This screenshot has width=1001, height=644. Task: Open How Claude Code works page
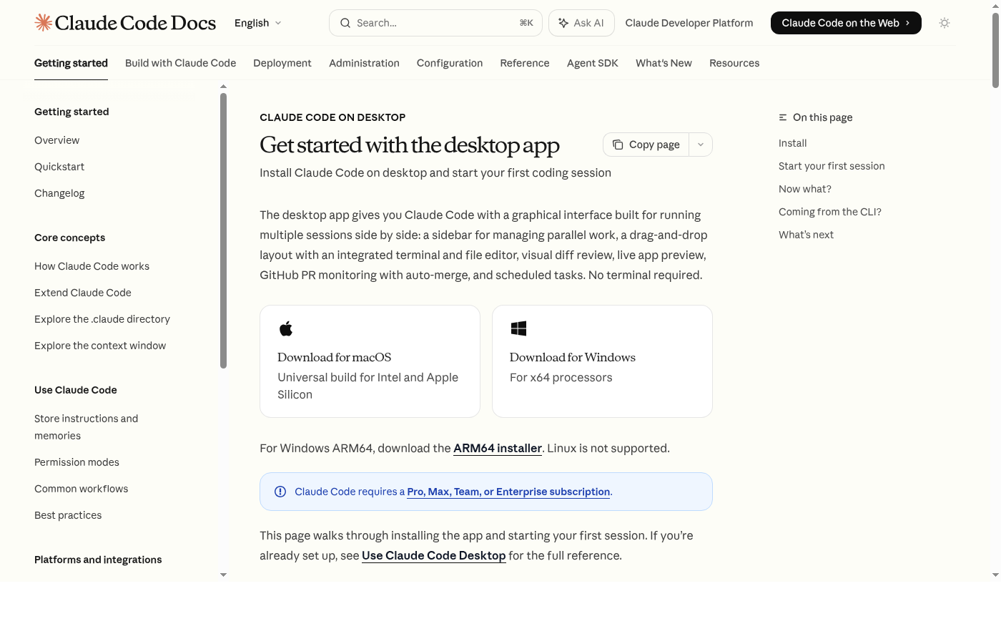(92, 266)
